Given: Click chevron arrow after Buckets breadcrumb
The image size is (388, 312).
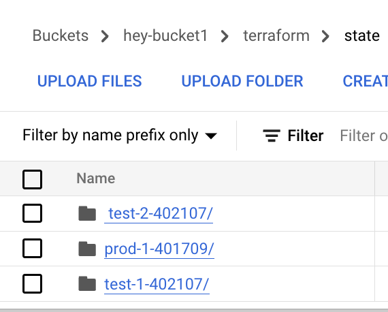Looking at the screenshot, I should [x=105, y=36].
